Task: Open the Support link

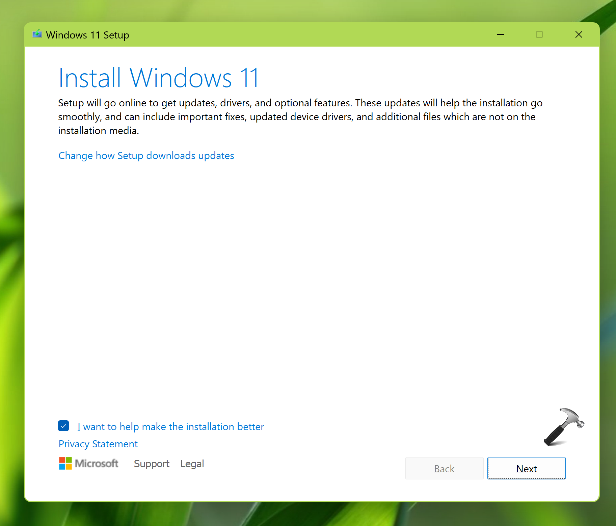Action: click(x=152, y=464)
